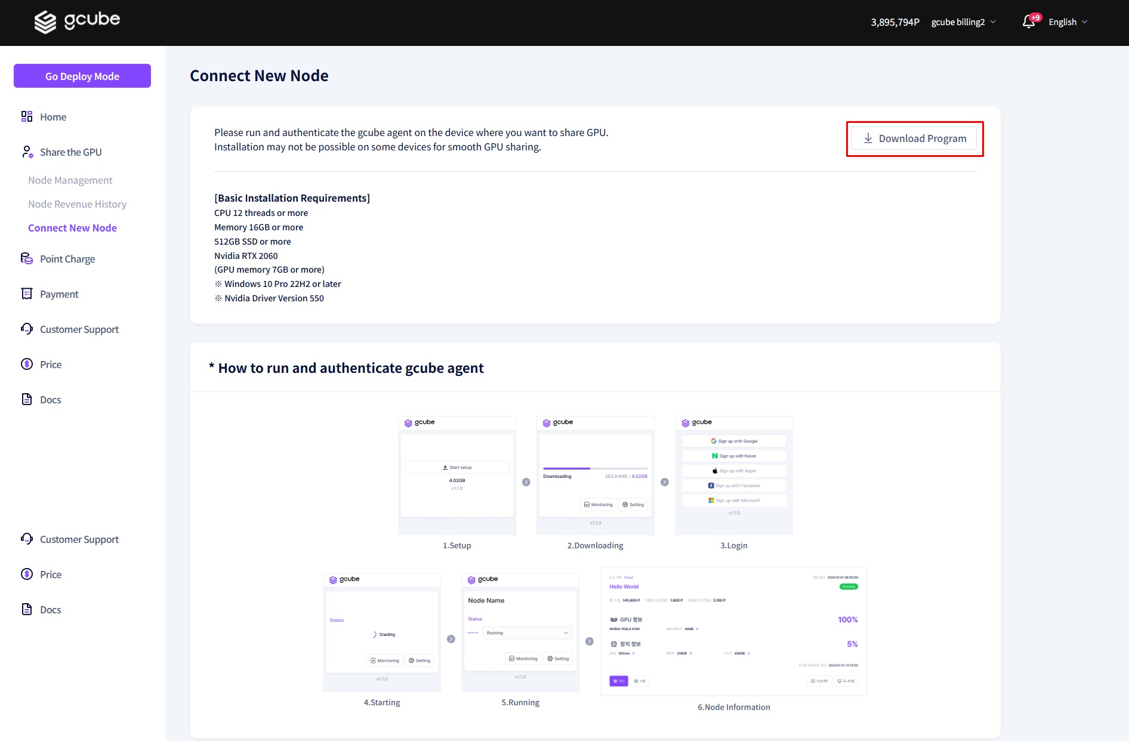Select the Connect New Node menu item
This screenshot has height=741, width=1129.
point(72,227)
